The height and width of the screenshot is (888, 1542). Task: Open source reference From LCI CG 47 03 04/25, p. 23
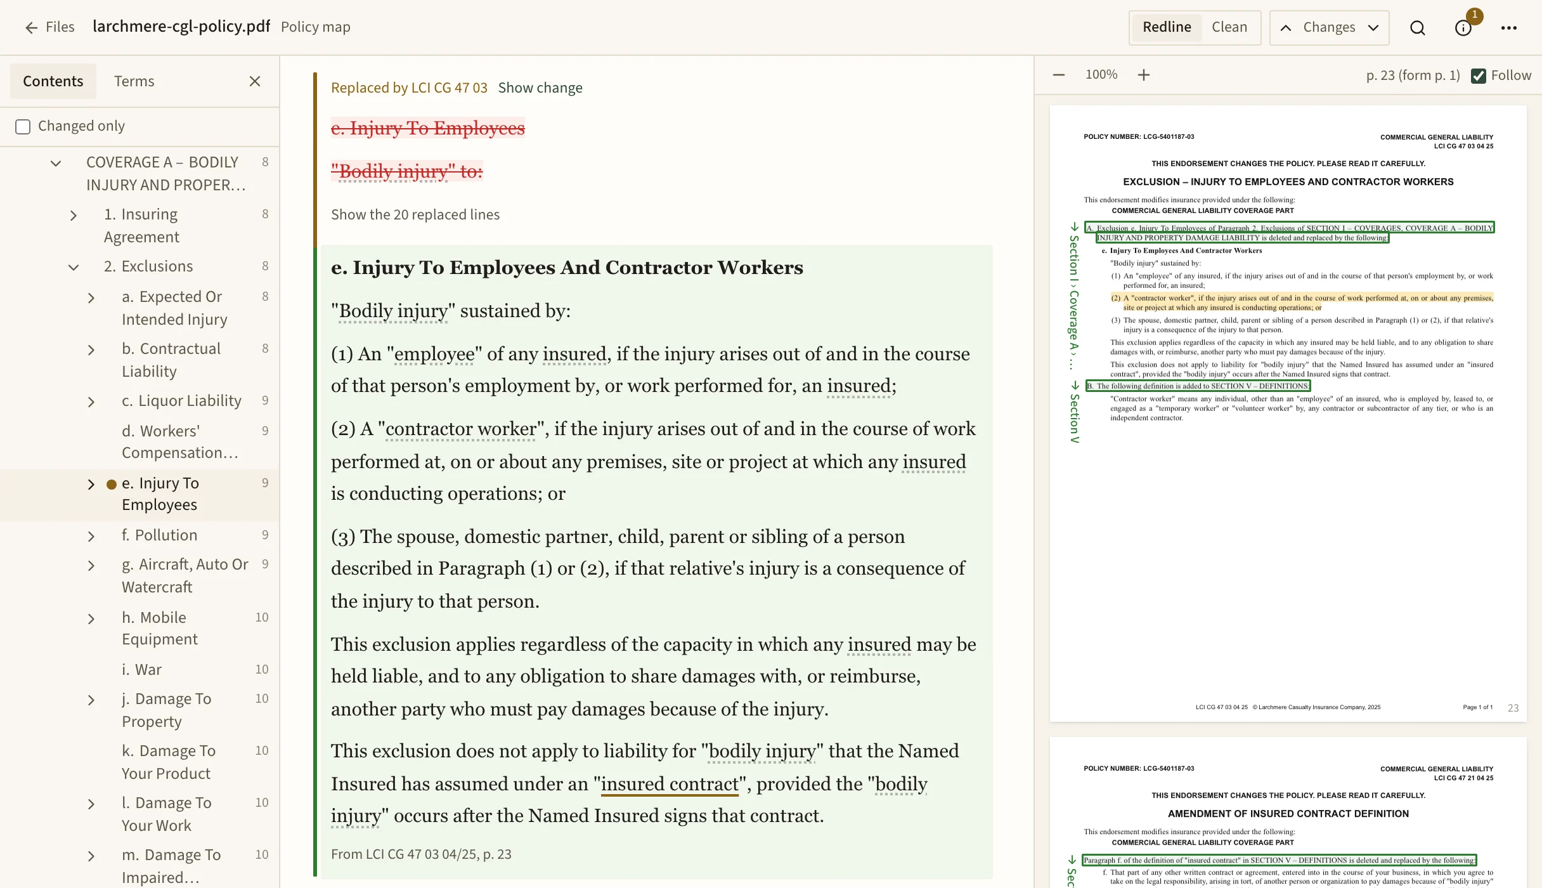pos(421,854)
